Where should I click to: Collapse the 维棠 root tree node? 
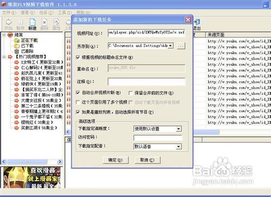tap(4, 35)
